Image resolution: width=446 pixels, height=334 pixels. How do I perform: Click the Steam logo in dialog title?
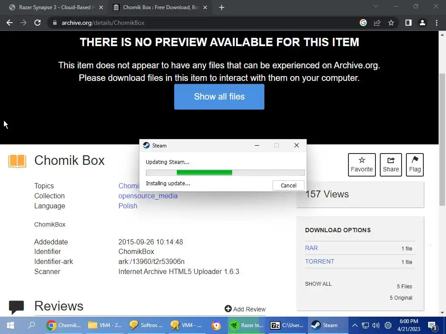click(x=146, y=145)
